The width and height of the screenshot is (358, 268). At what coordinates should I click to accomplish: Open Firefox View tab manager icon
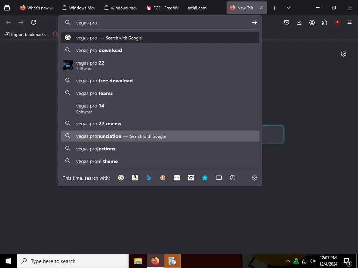click(x=7, y=8)
